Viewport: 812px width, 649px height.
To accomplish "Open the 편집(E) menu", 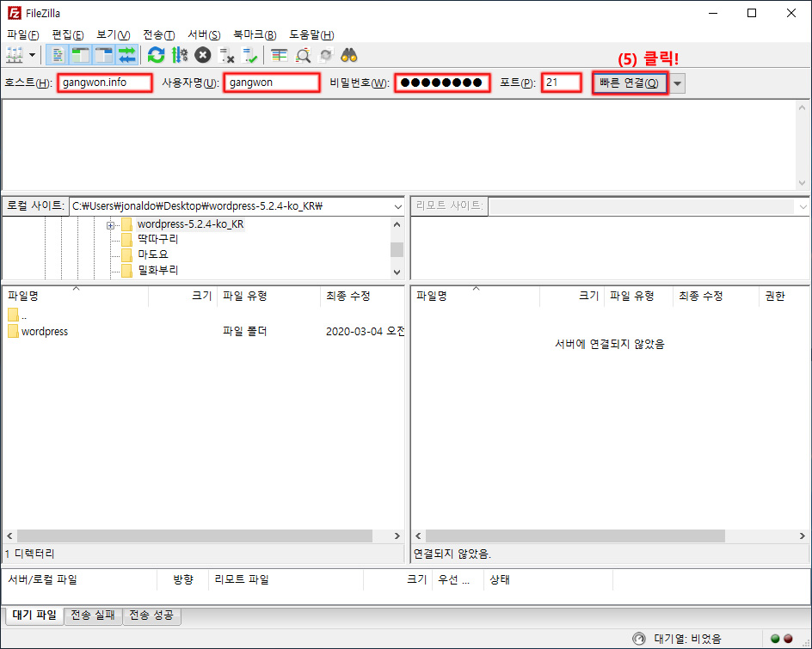I will pyautogui.click(x=68, y=34).
